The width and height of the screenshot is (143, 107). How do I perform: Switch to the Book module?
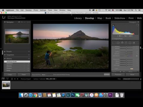pyautogui.click(x=108, y=18)
